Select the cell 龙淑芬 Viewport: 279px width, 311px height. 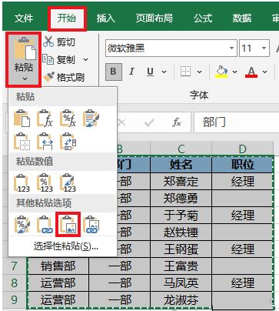(x=181, y=300)
